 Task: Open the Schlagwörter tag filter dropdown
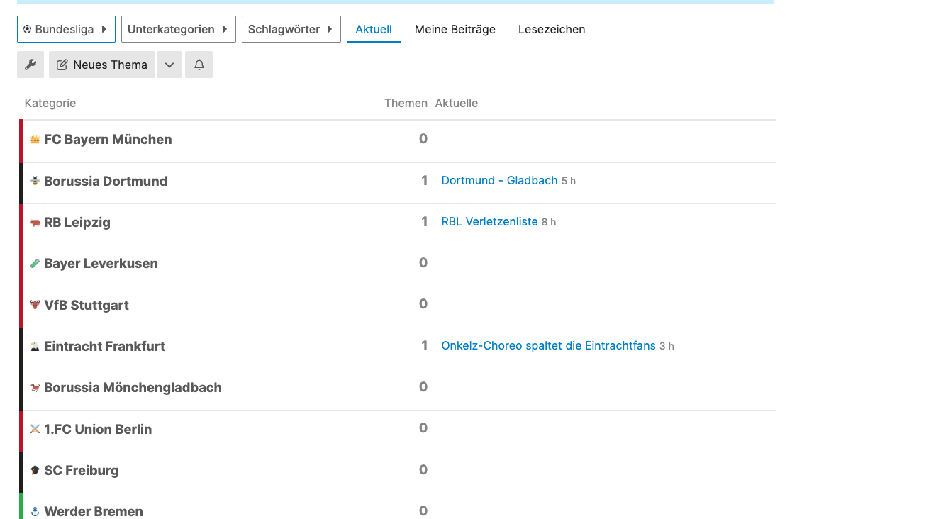(x=291, y=29)
